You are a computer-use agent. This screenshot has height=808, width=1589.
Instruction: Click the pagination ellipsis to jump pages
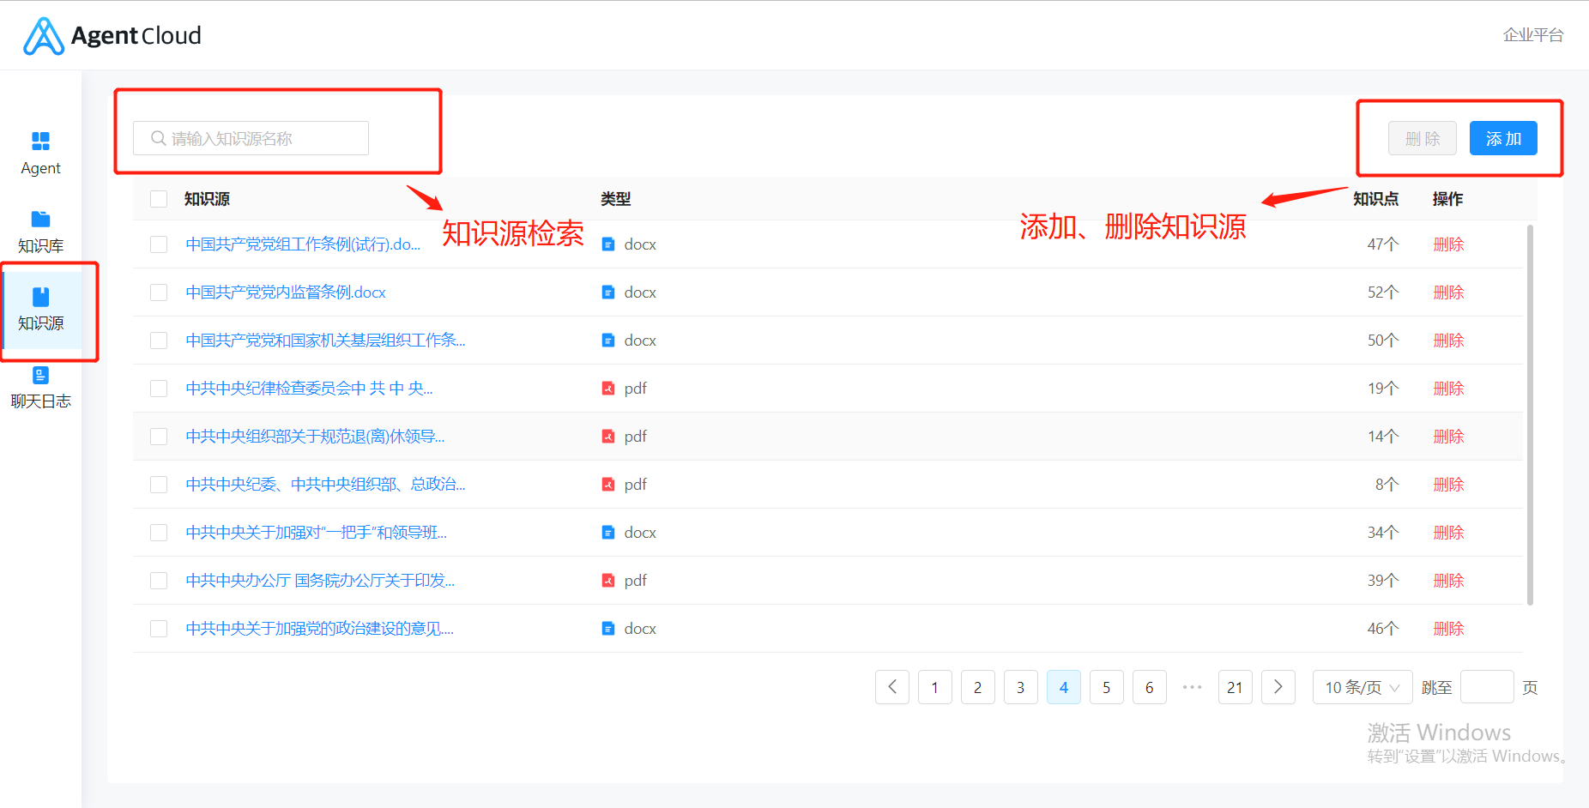click(1193, 687)
